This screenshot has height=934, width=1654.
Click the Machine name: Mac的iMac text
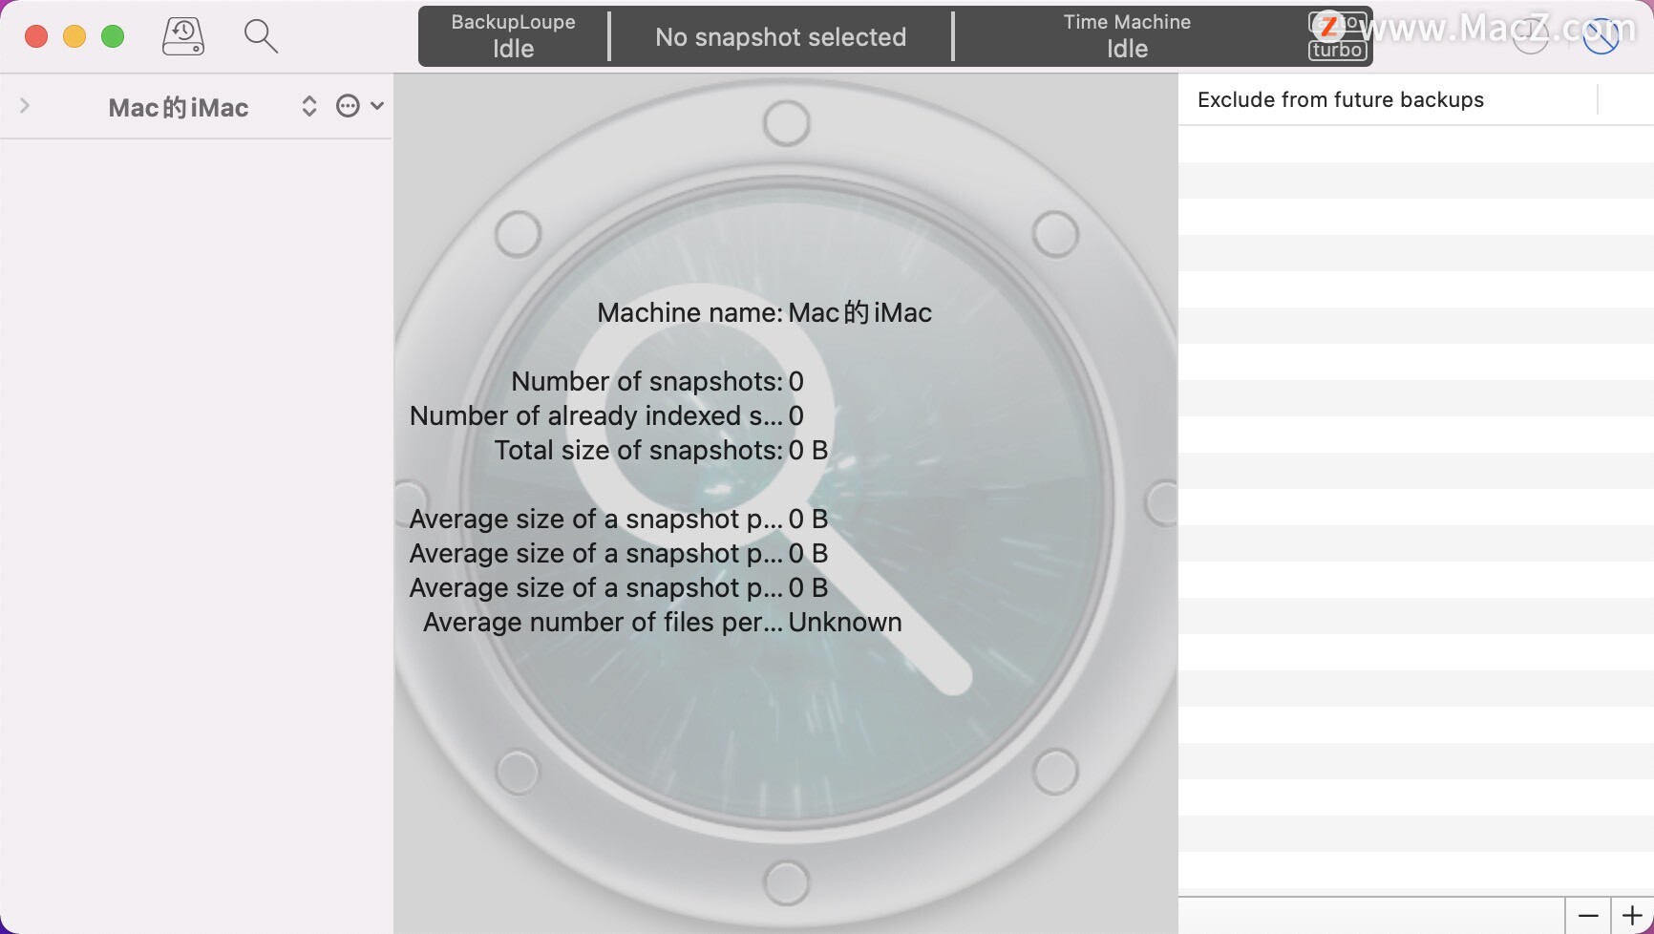point(764,312)
